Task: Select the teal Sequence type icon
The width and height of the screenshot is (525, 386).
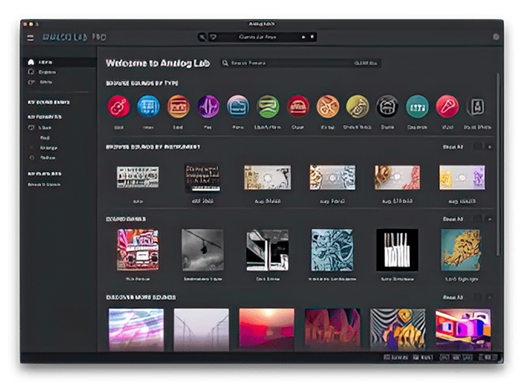Action: coord(417,107)
